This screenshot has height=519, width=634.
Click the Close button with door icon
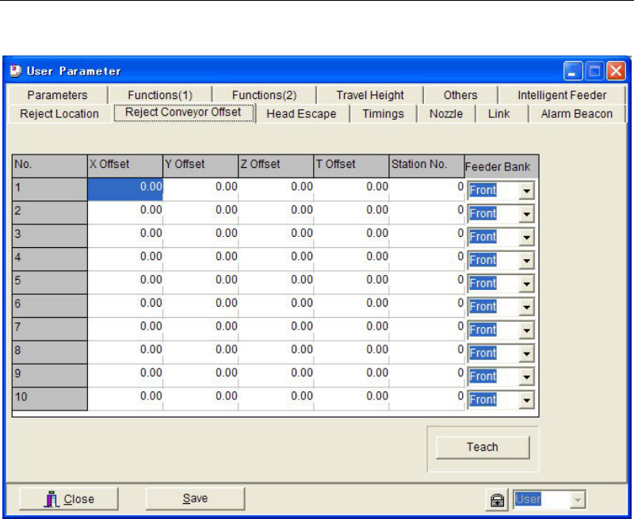pyautogui.click(x=69, y=499)
